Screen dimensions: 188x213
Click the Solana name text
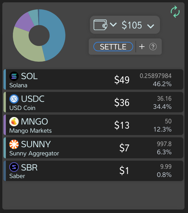pyautogui.click(x=18, y=86)
